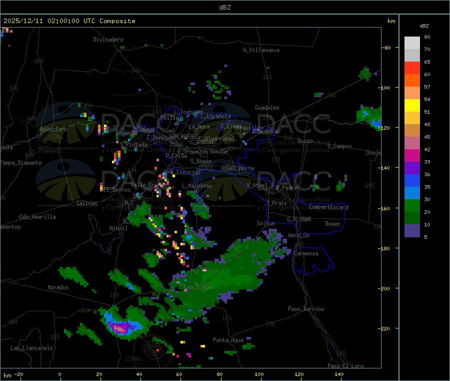Click the magenta 42-39 dBZ legend swatch

[412, 155]
